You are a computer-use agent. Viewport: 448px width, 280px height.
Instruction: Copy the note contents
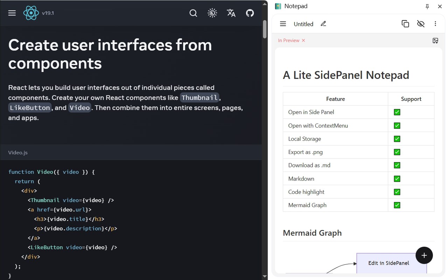(405, 24)
